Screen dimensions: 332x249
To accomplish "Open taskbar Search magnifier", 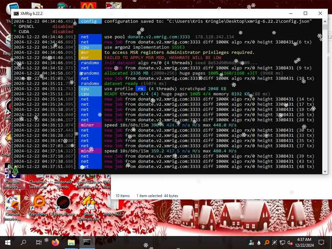I will pyautogui.click(x=23, y=243).
